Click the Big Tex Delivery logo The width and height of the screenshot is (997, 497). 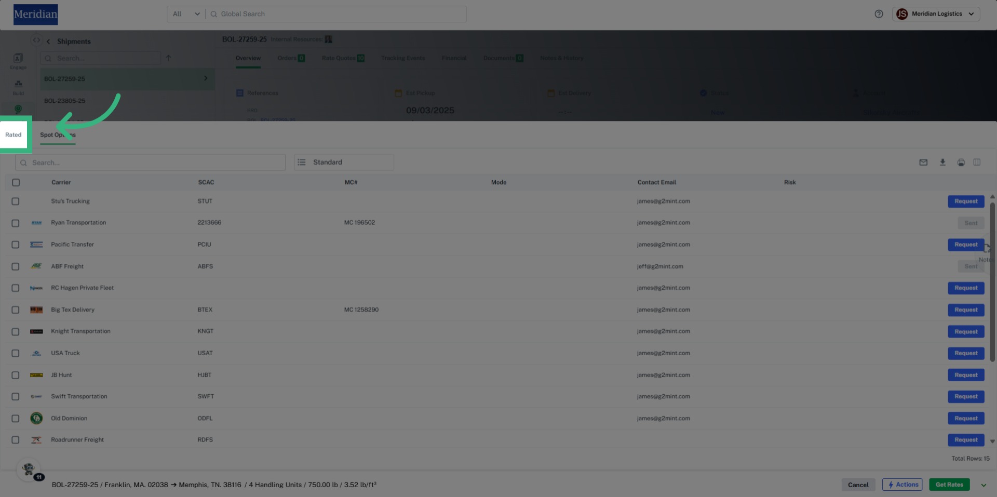36,310
